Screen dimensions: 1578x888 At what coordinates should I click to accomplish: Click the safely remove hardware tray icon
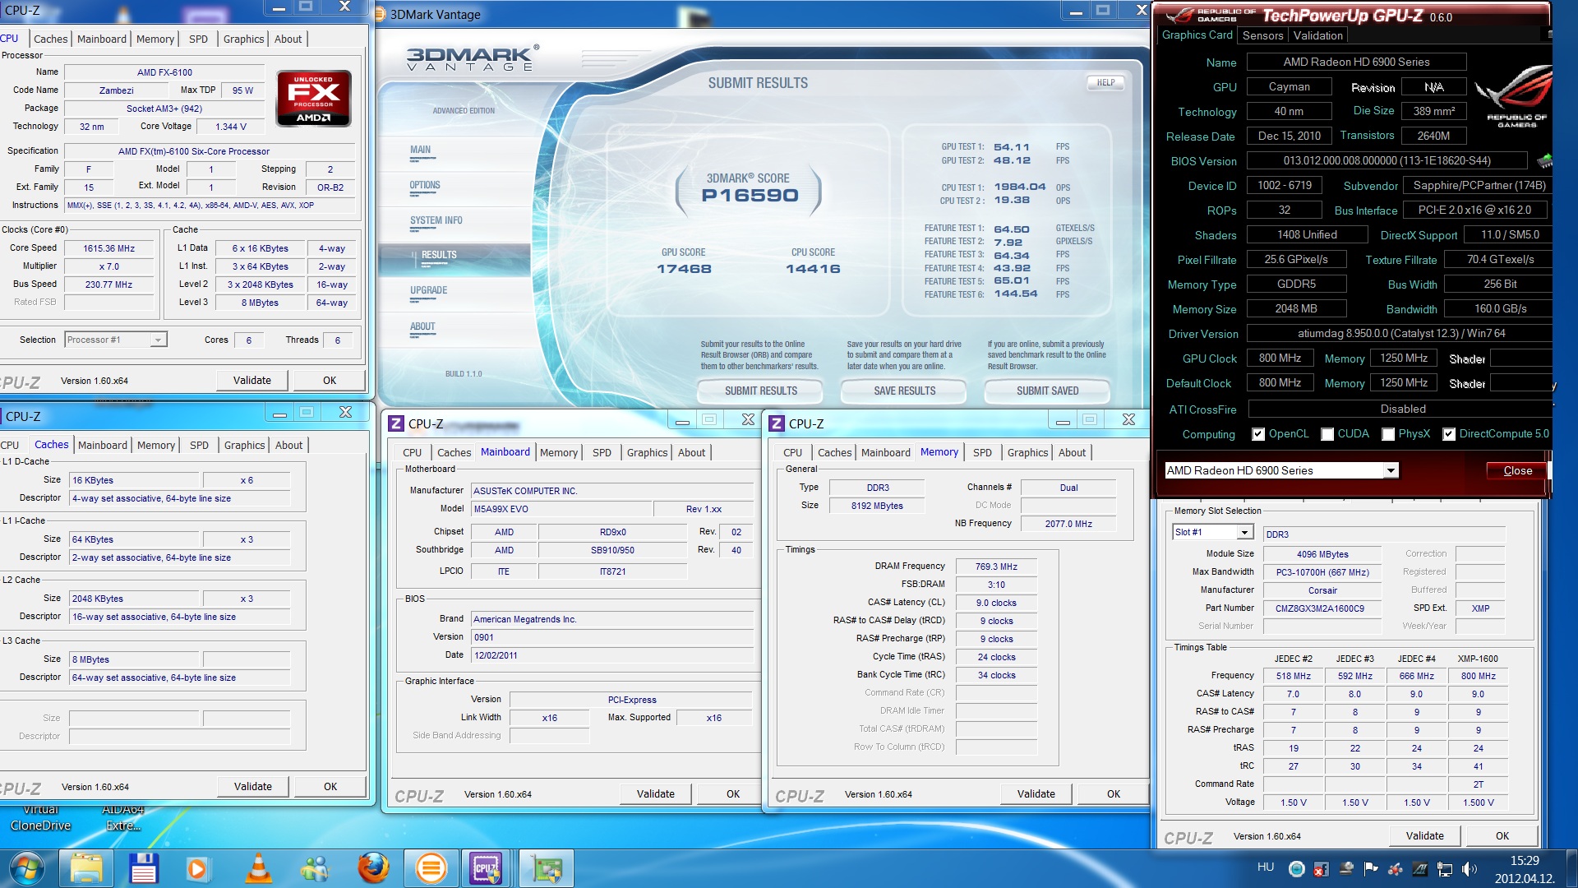[1346, 868]
